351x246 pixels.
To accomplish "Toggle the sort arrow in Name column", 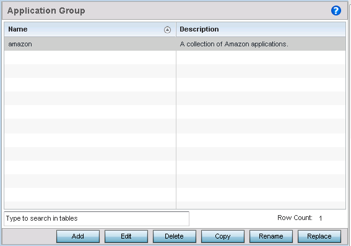I will (167, 30).
